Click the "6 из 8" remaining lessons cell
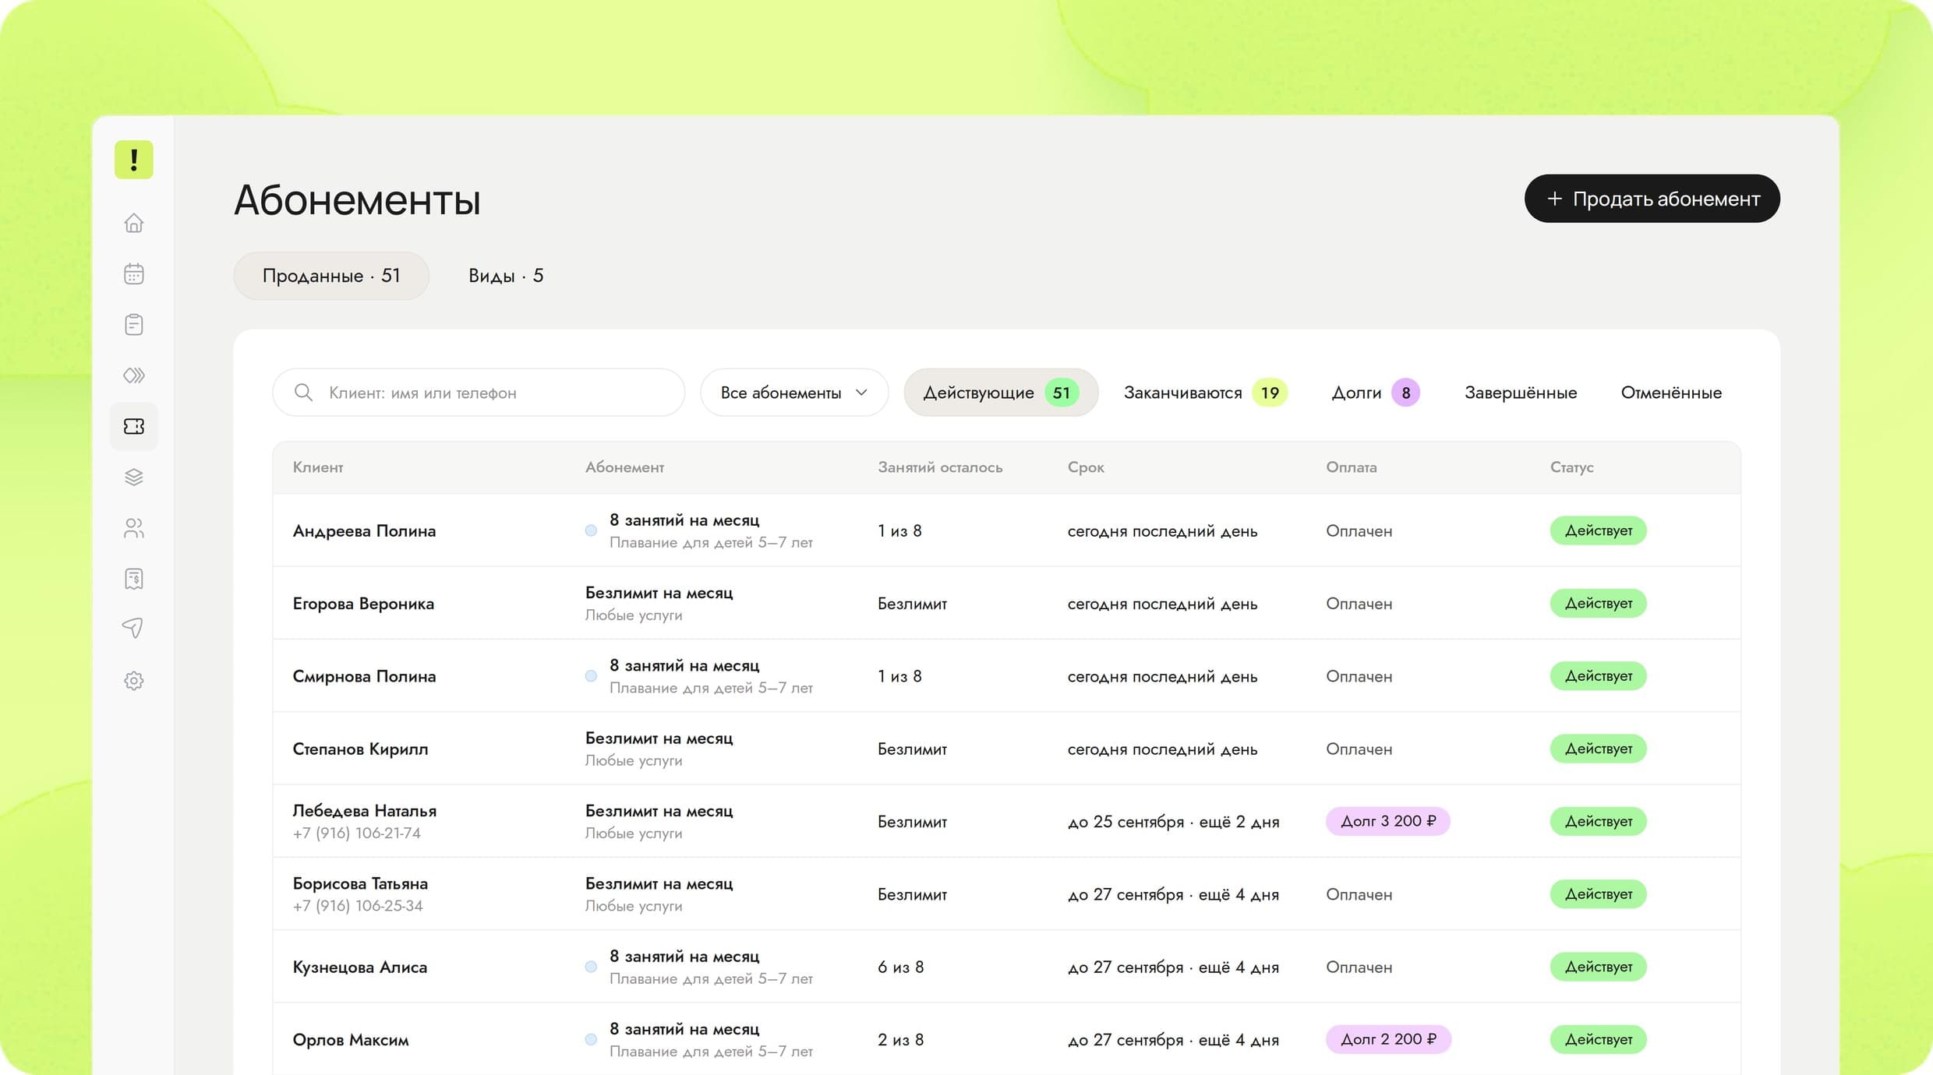This screenshot has height=1075, width=1933. (x=900, y=967)
